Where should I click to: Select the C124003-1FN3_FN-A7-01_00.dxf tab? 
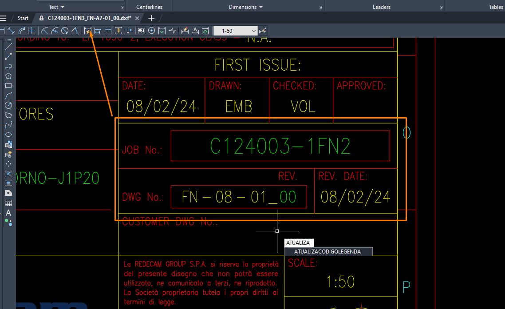(89, 18)
